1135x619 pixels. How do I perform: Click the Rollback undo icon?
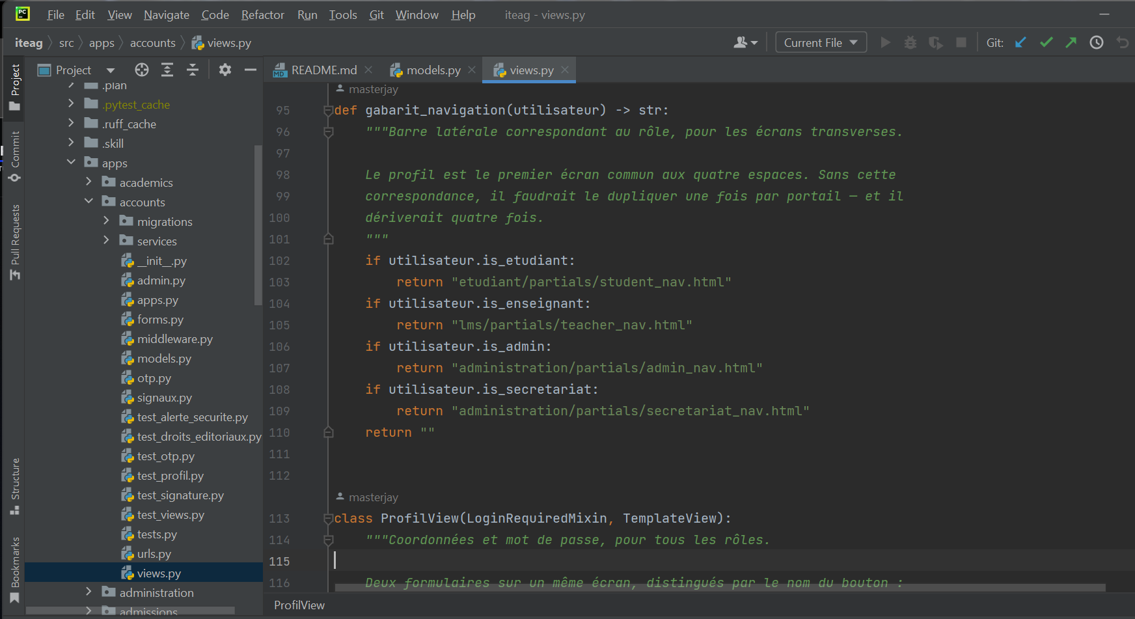(1123, 42)
